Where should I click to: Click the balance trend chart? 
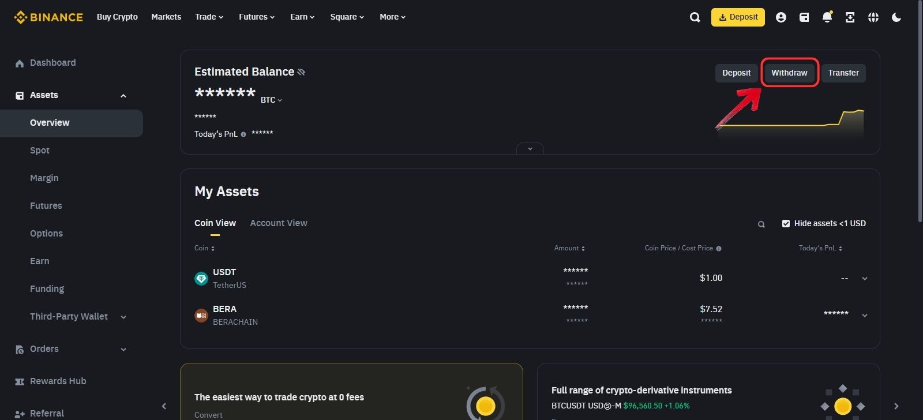pyautogui.click(x=790, y=123)
